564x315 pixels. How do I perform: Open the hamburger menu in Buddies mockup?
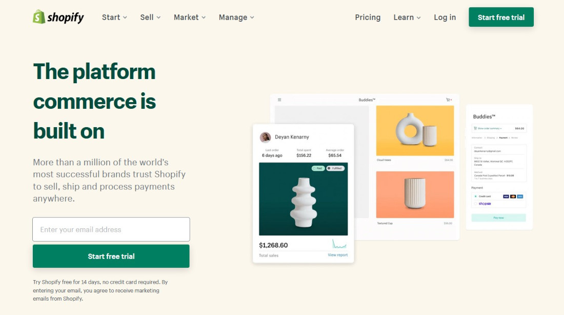pyautogui.click(x=279, y=100)
